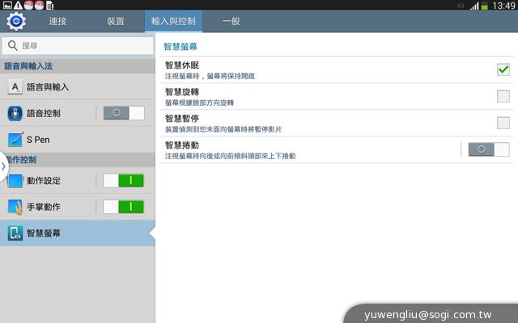Image resolution: width=518 pixels, height=323 pixels.
Task: Switch to the 連接 tab
Action: click(x=58, y=21)
